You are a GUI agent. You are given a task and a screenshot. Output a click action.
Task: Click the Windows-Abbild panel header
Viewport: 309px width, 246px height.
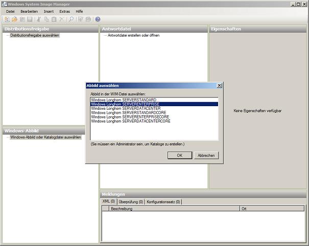pyautogui.click(x=44, y=131)
